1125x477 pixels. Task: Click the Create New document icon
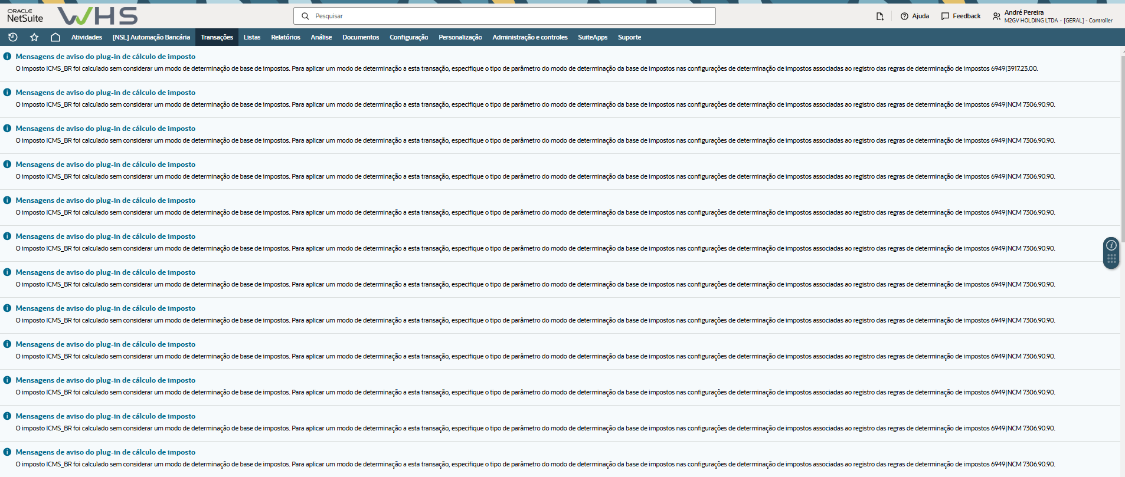(879, 17)
